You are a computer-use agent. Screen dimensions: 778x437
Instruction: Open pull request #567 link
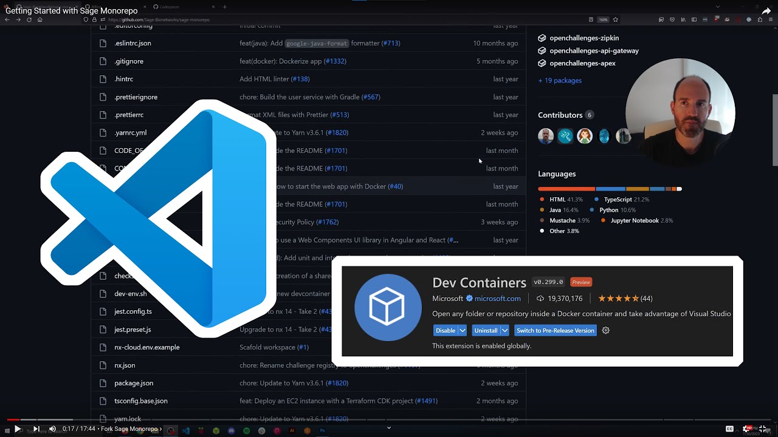coord(371,97)
